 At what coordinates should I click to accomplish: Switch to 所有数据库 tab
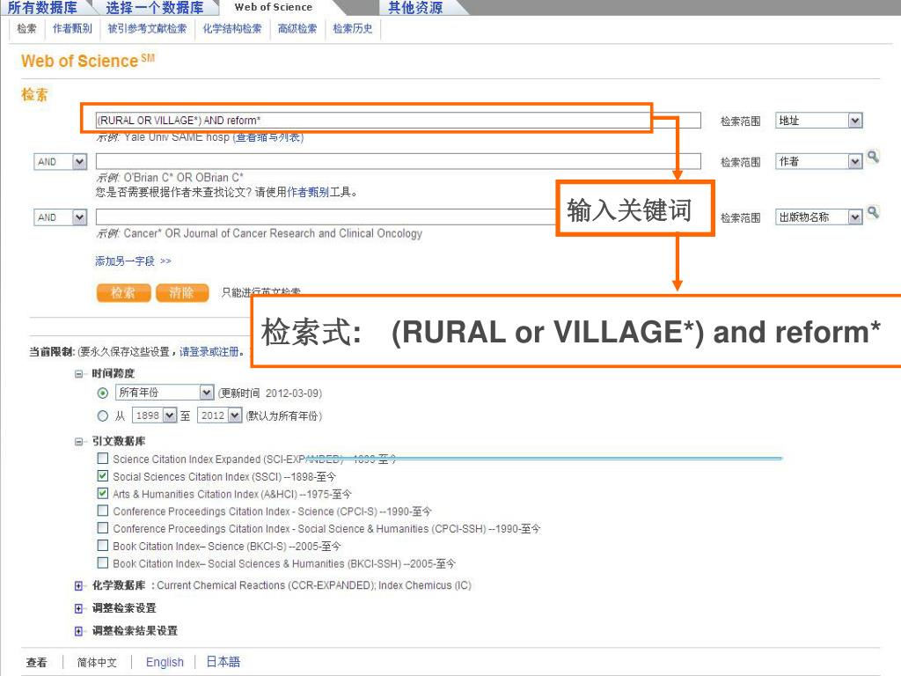pyautogui.click(x=42, y=7)
